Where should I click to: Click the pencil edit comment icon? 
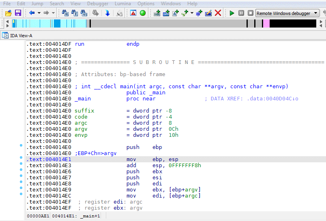208,13
